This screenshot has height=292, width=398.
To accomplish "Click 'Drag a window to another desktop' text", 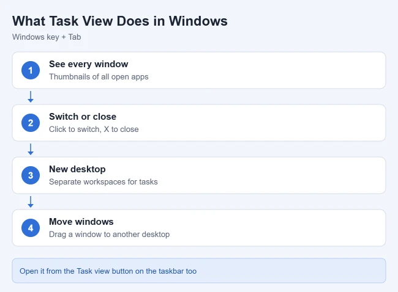I will [x=109, y=234].
